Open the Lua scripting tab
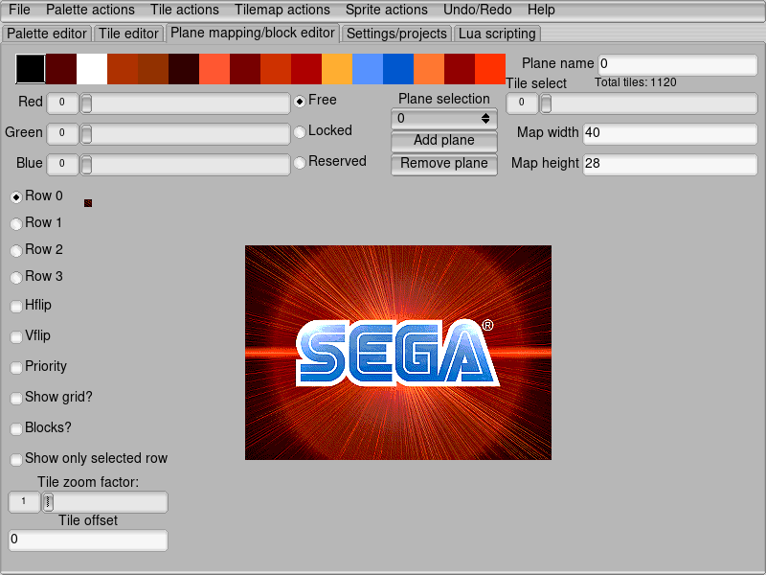 497,34
